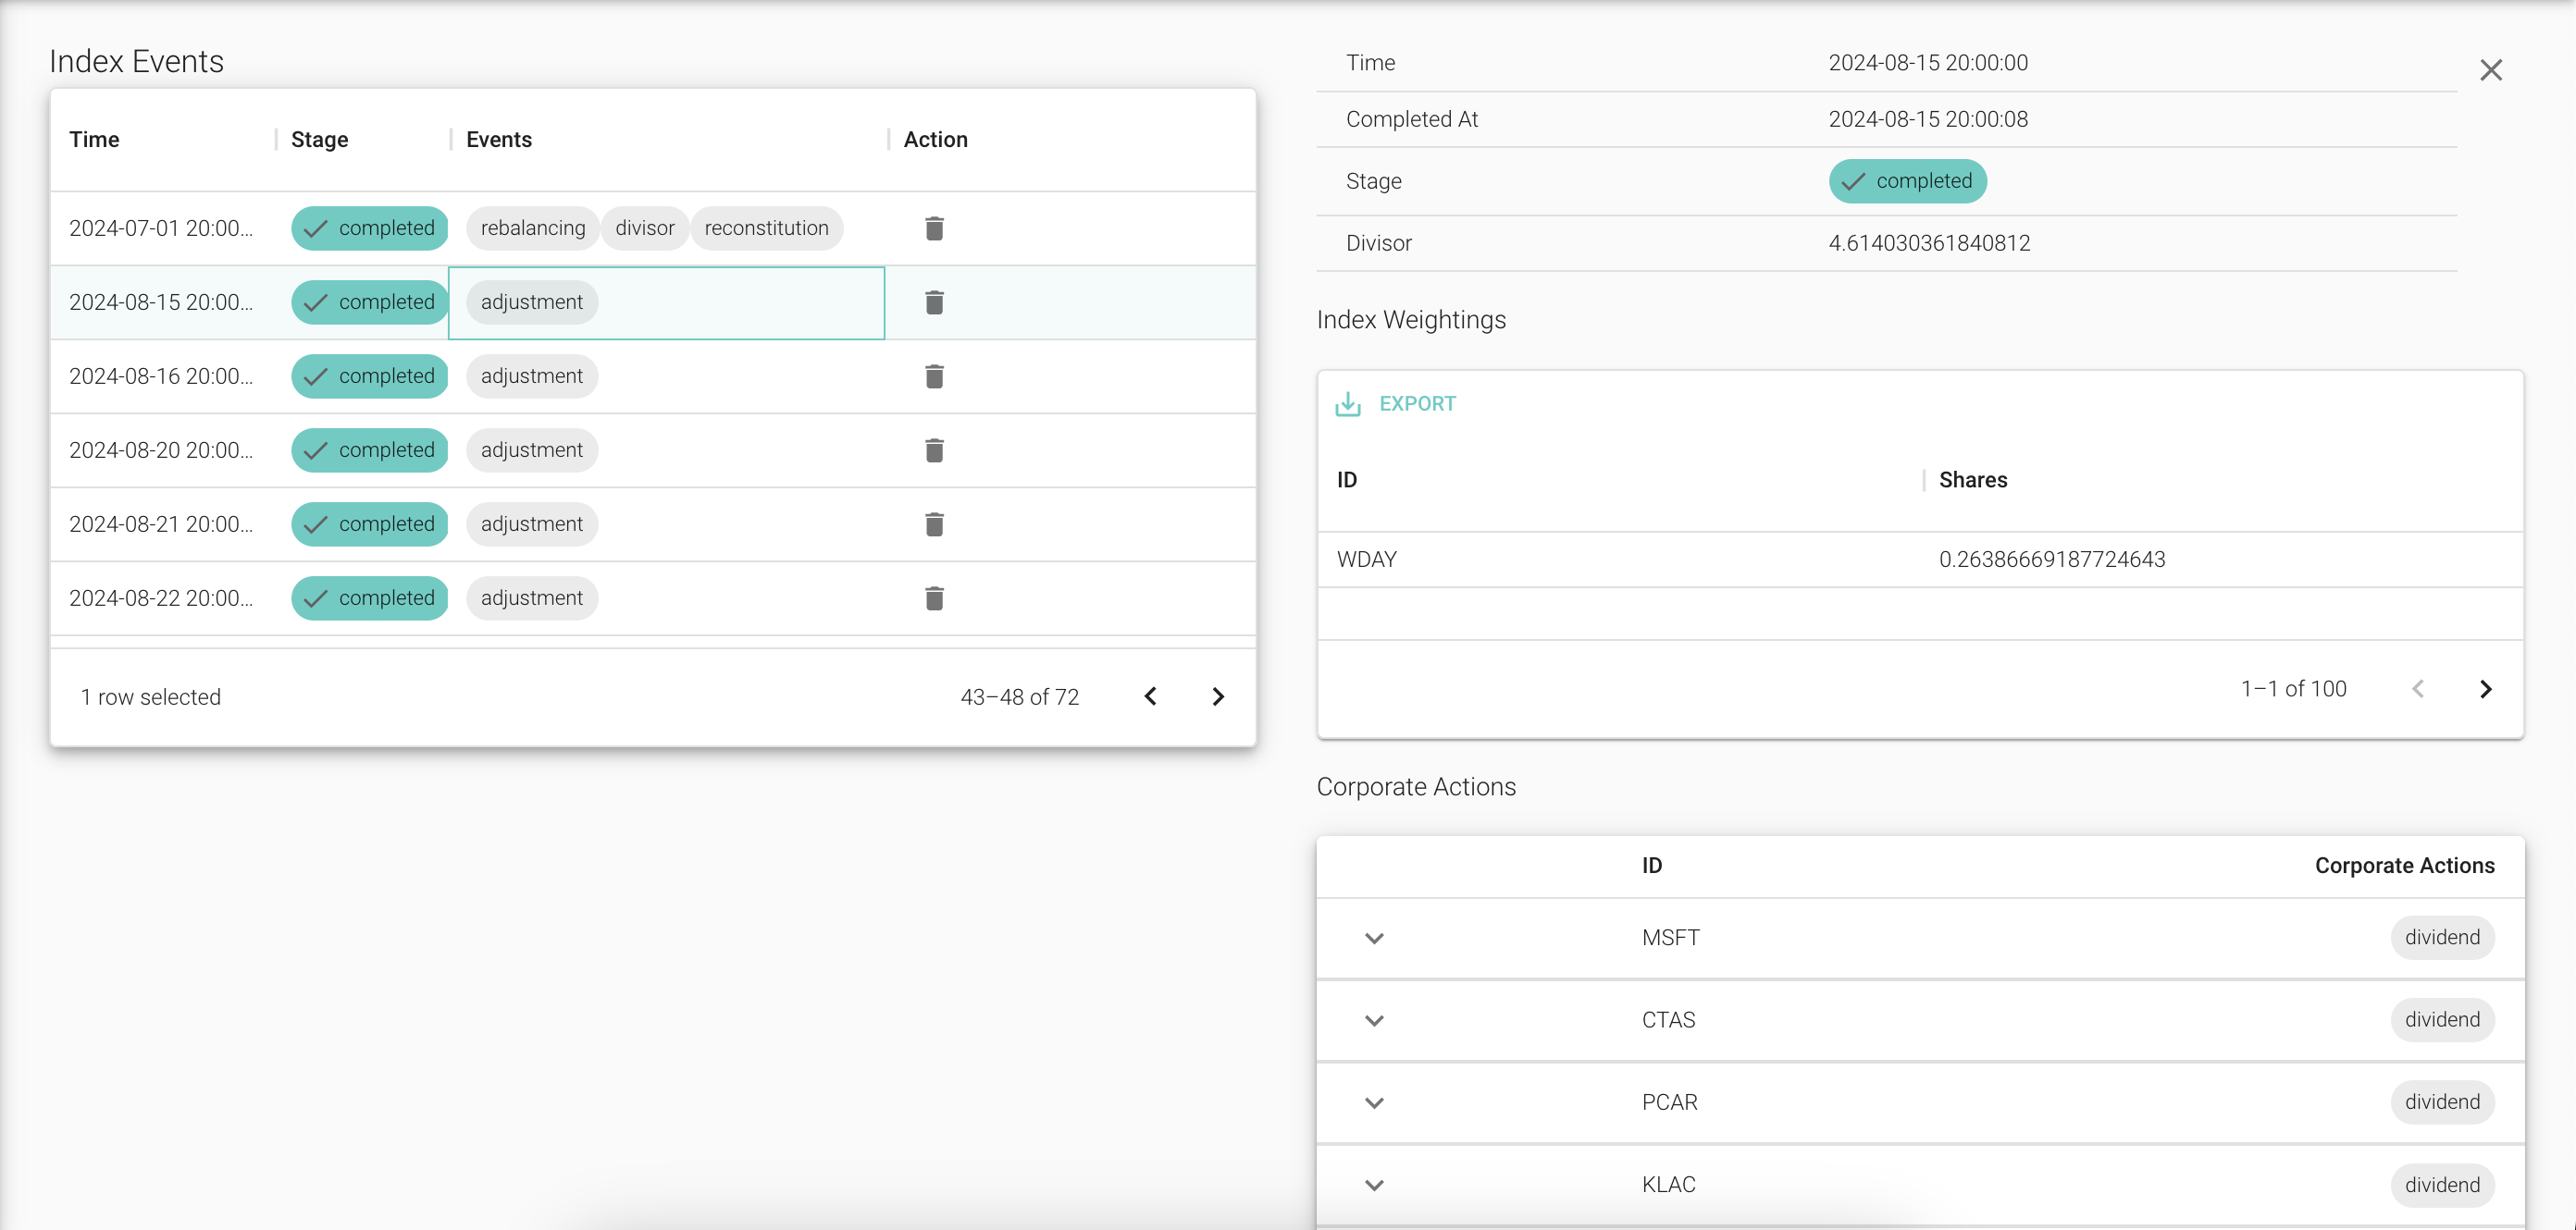
Task: Click the completed stage chip in detail panel
Action: pos(1907,181)
